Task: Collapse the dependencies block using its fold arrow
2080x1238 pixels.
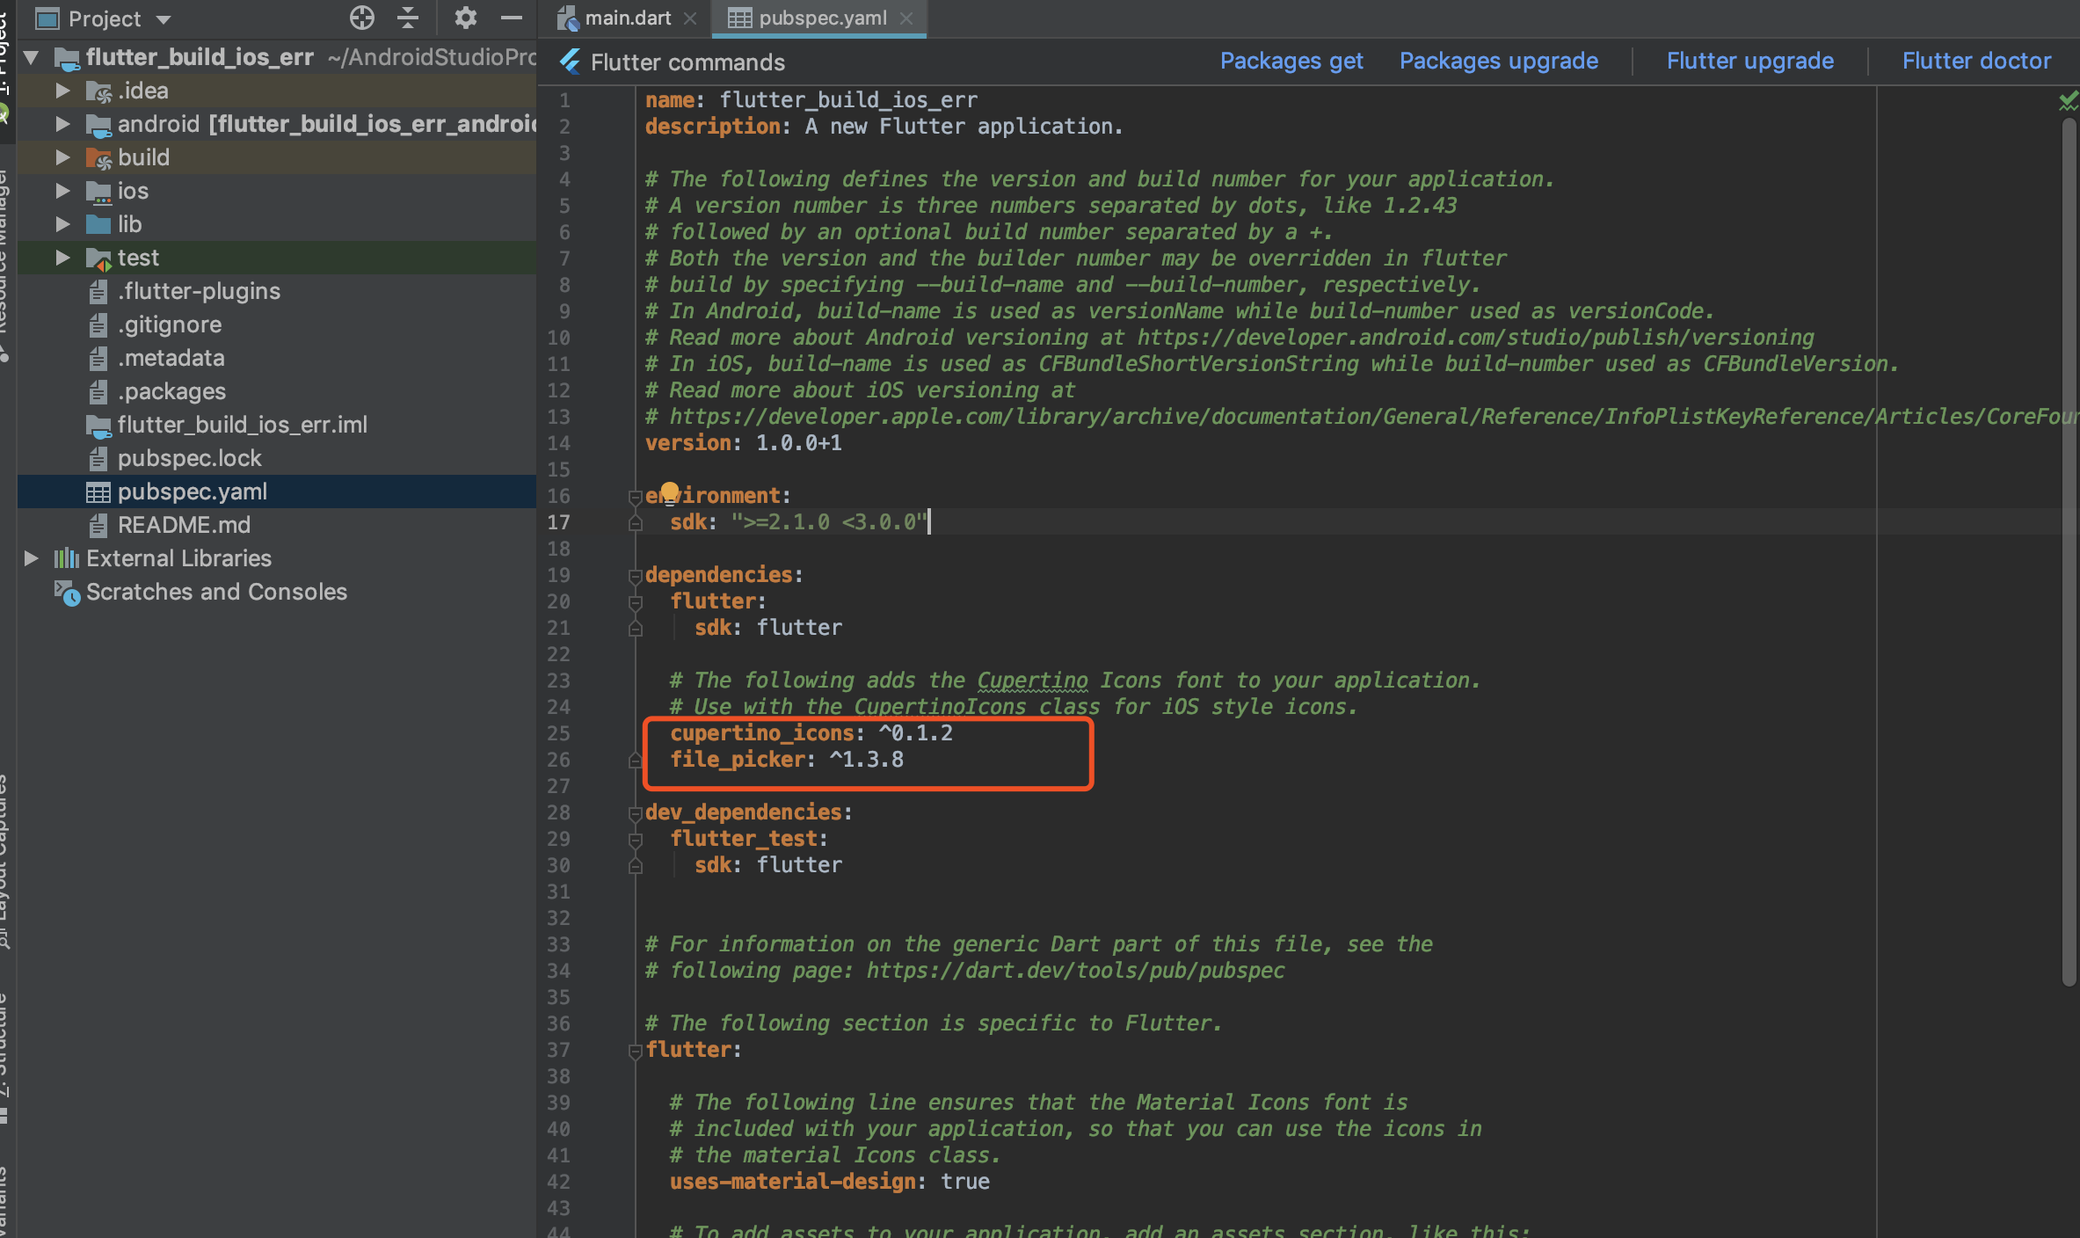Action: click(635, 578)
